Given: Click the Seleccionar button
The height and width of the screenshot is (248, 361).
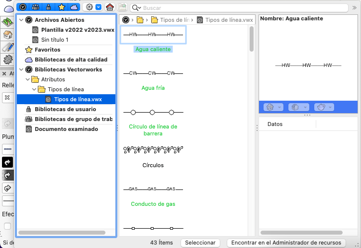Looking at the screenshot, I should 200,243.
